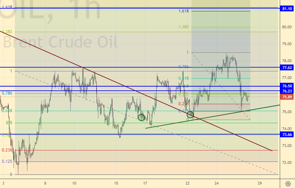Click the 79.00 value on price scale
Image resolution: width=295 pixels, height=188 pixels.
tap(286, 44)
